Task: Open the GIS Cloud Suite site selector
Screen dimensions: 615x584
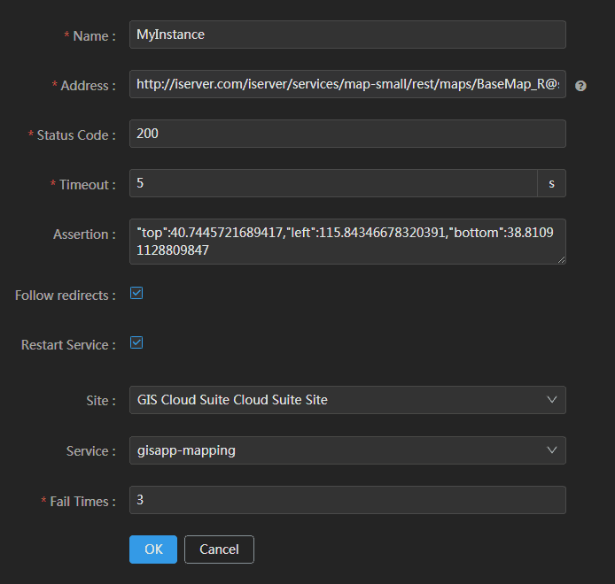Action: pos(337,400)
